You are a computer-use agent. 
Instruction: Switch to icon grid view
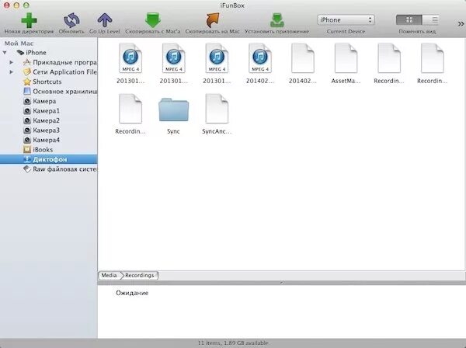(409, 20)
